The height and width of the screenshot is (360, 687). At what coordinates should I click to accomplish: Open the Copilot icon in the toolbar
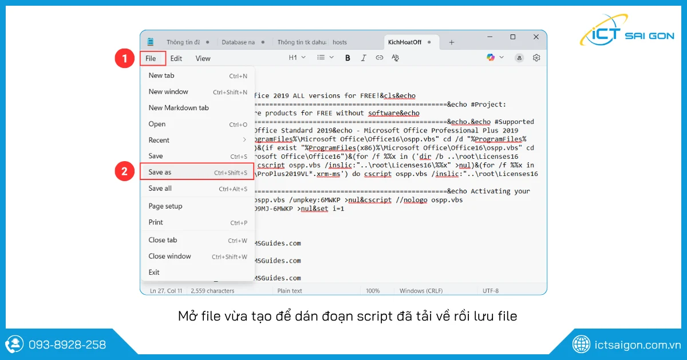coord(491,57)
